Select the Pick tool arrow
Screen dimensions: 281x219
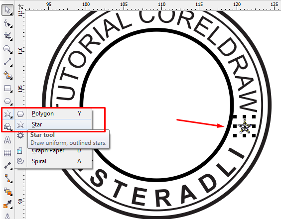point(7,10)
